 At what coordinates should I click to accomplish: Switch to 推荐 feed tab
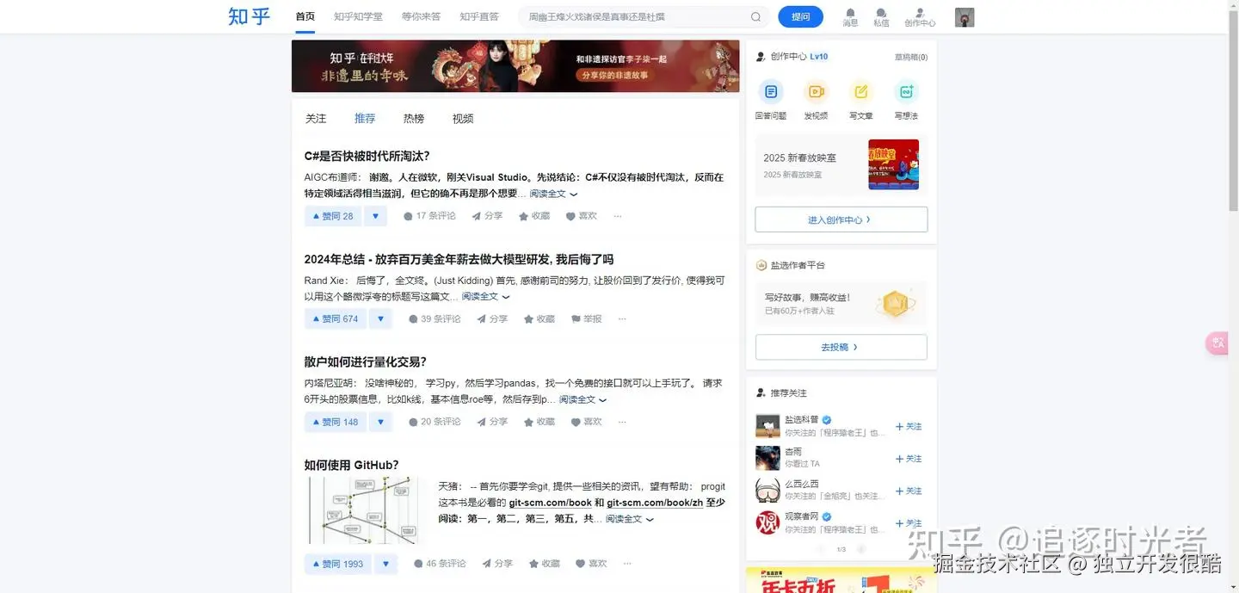click(x=365, y=119)
